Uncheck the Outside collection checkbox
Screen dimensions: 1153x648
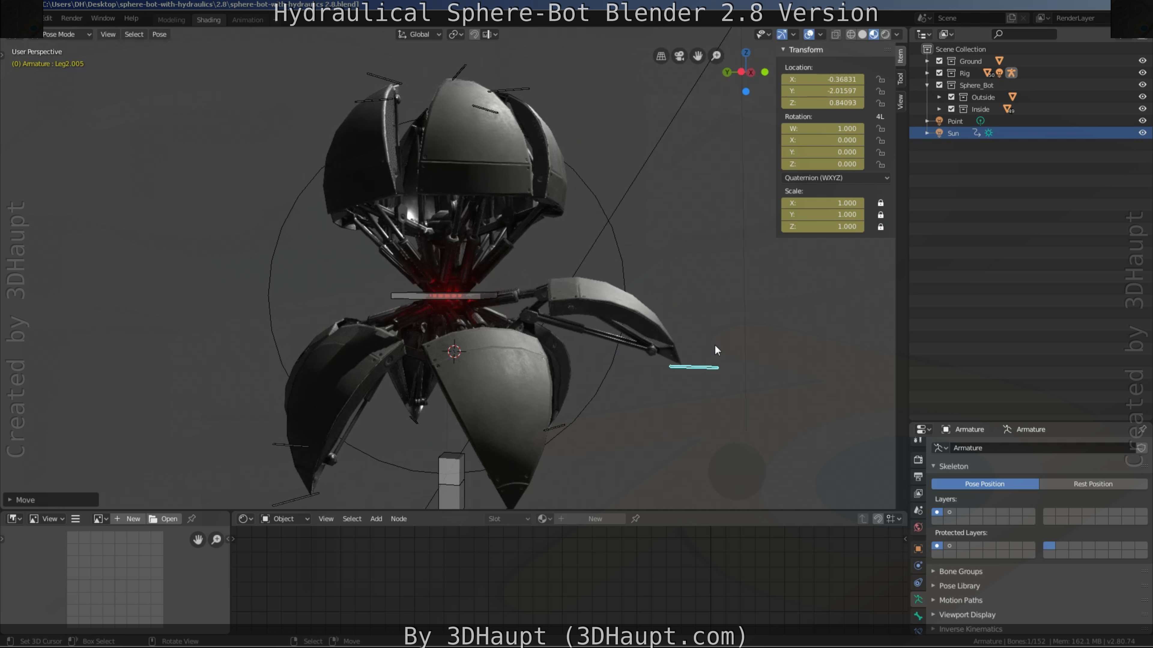[951, 97]
